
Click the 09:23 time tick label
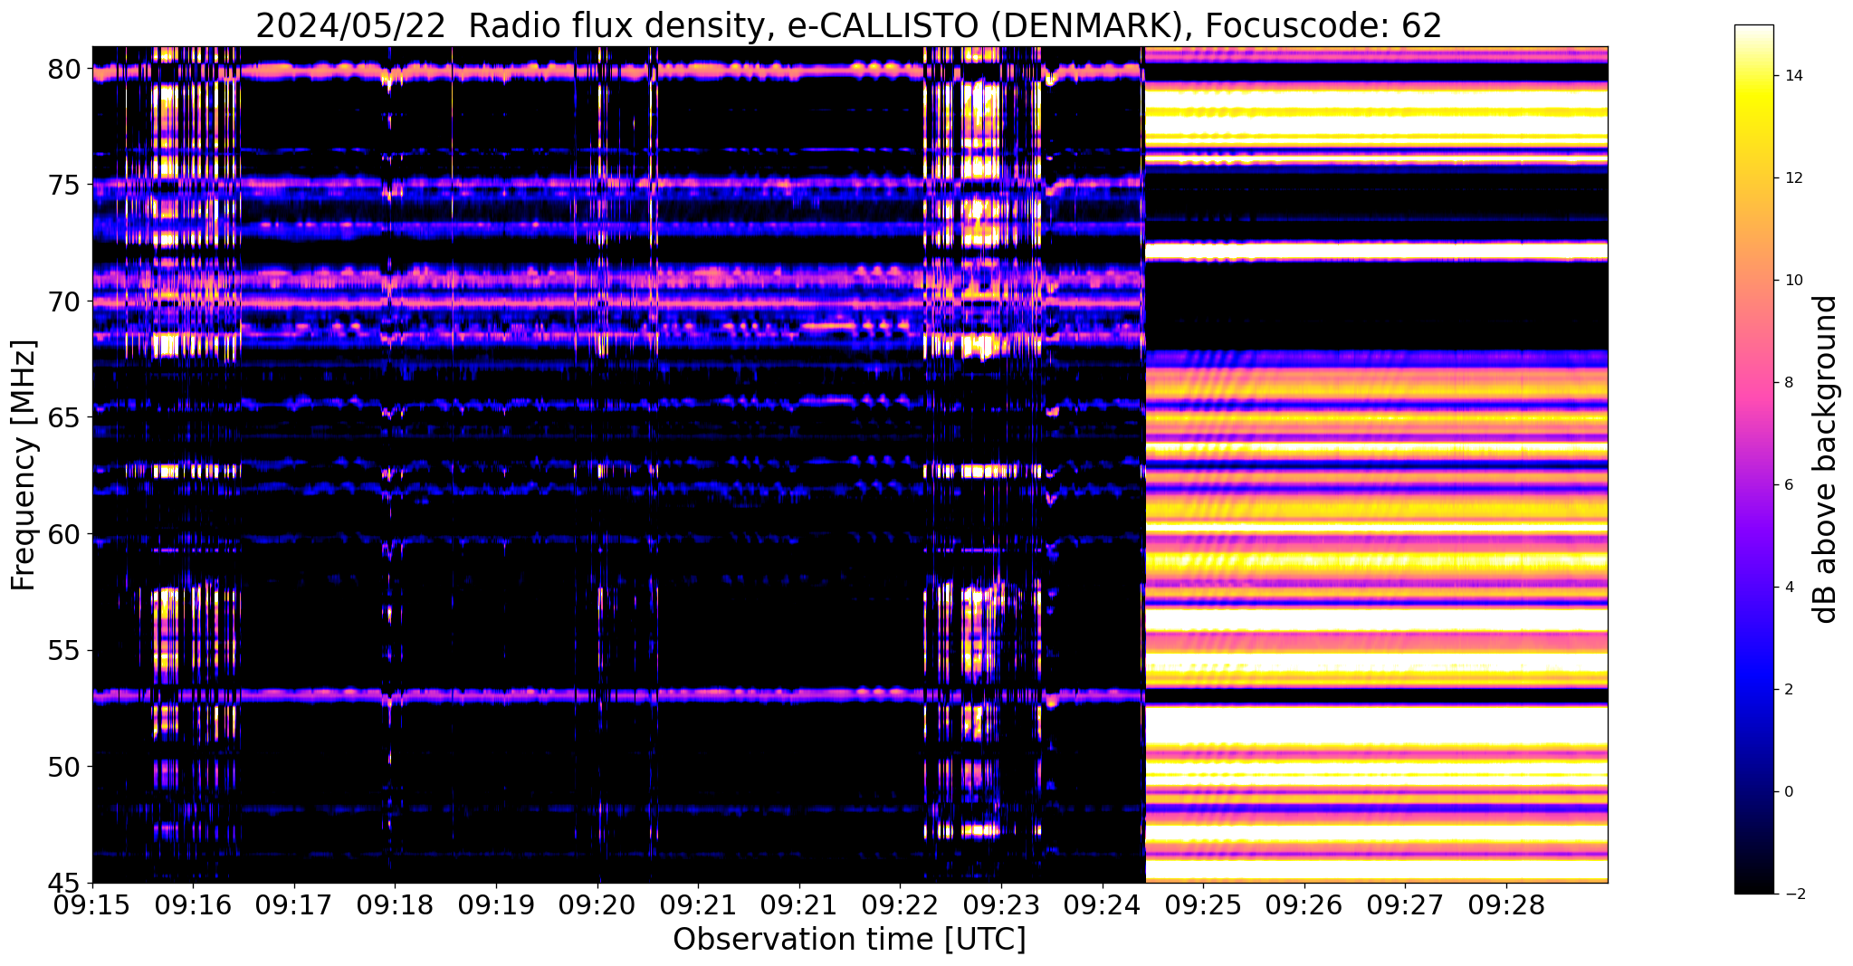1001,904
